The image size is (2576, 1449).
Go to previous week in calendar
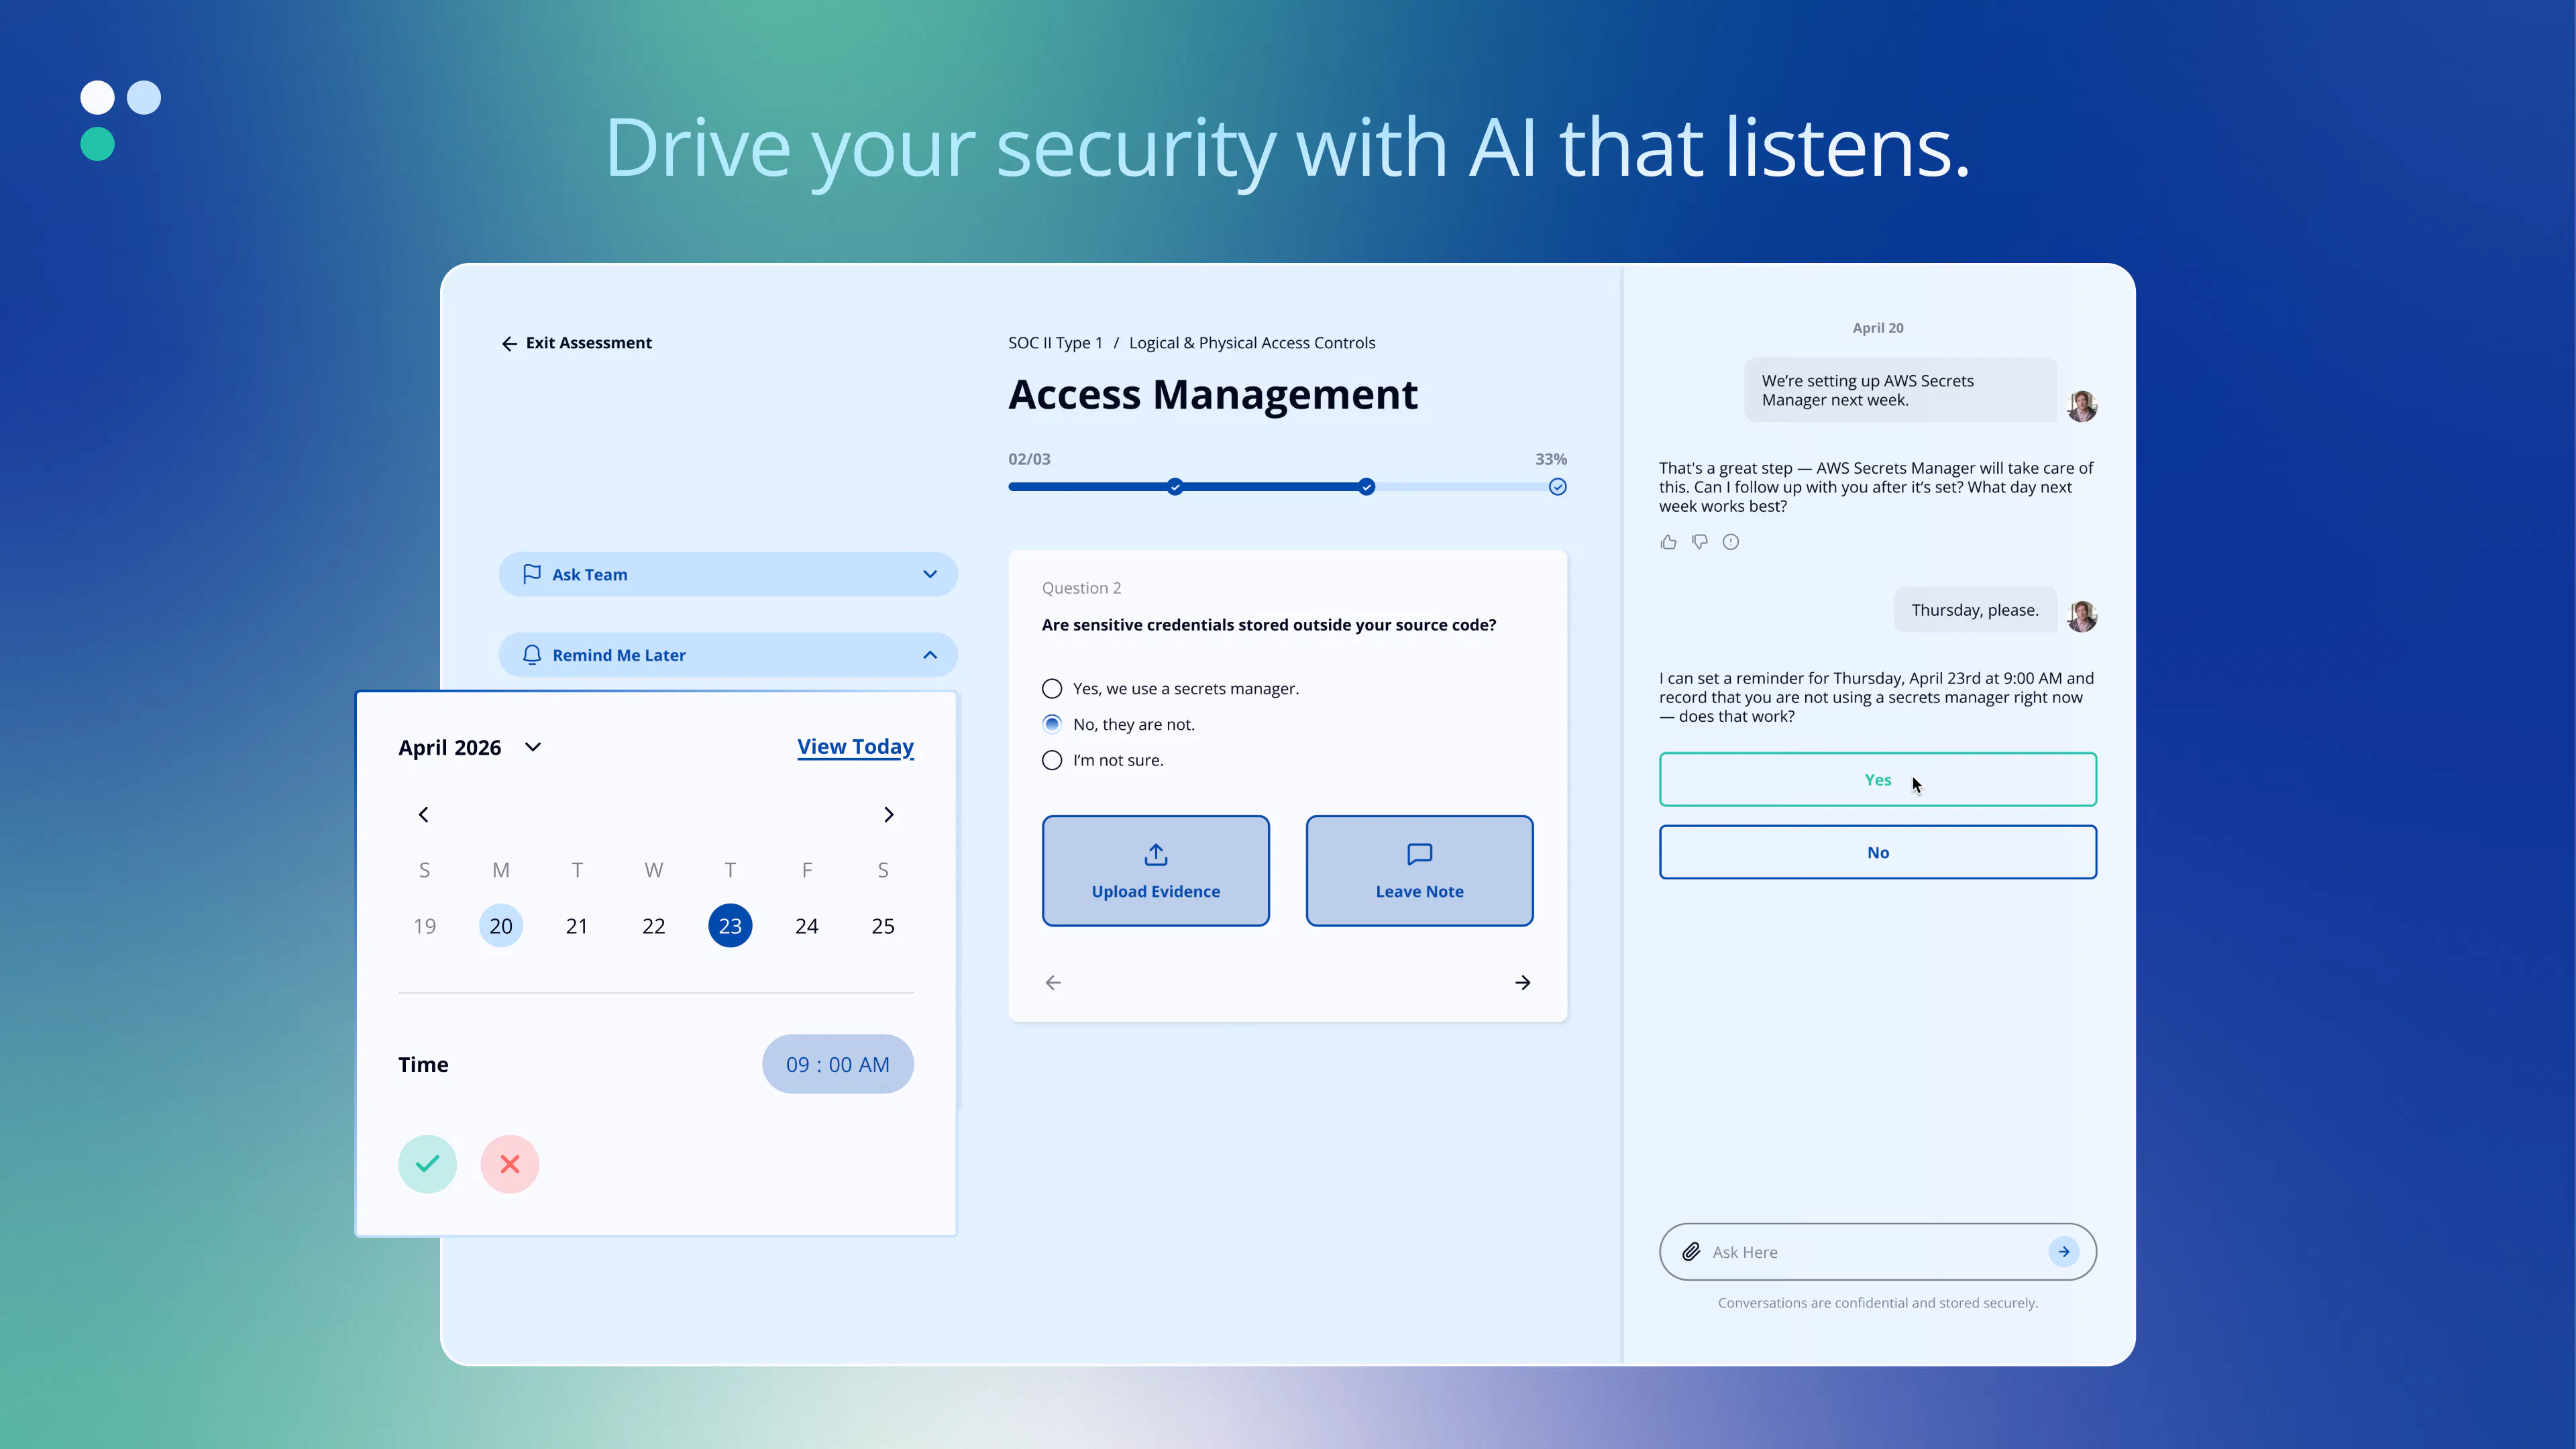424,815
